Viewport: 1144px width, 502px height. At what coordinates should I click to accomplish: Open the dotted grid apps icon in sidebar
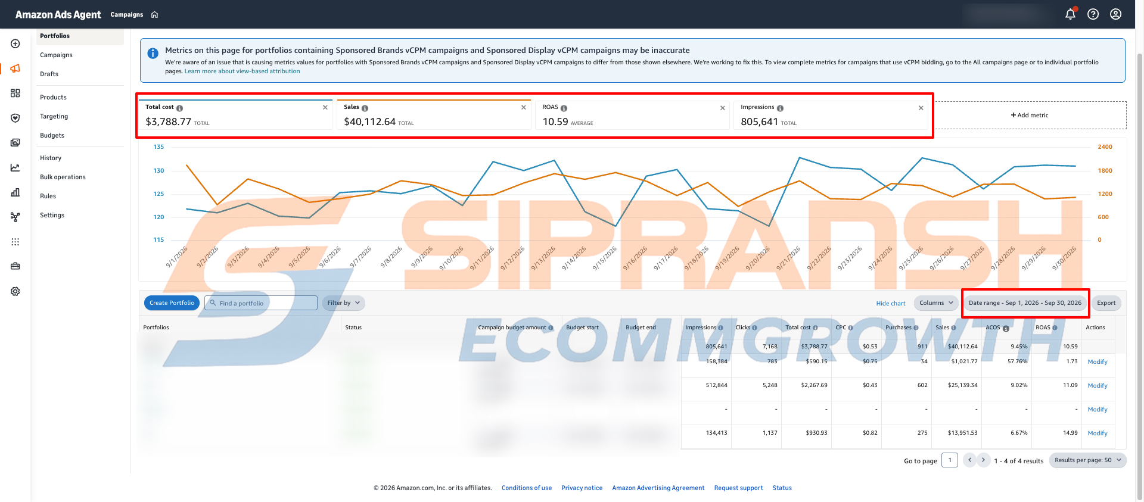click(15, 242)
